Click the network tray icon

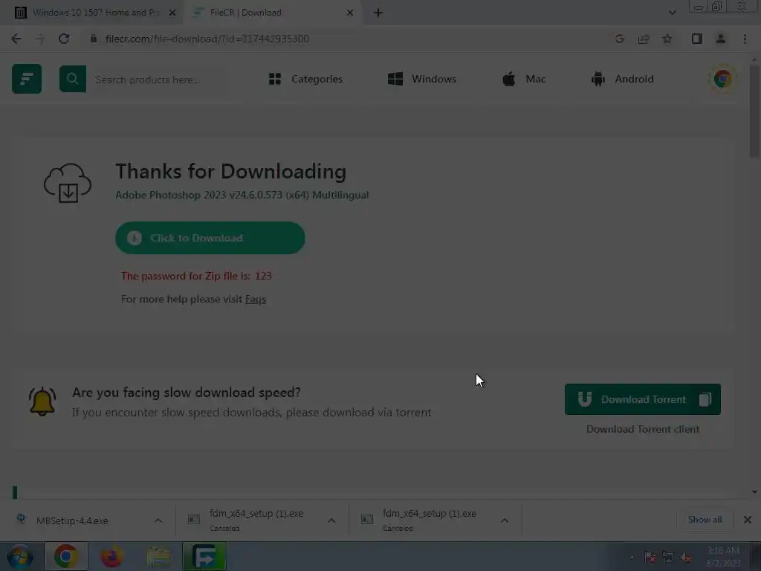668,558
